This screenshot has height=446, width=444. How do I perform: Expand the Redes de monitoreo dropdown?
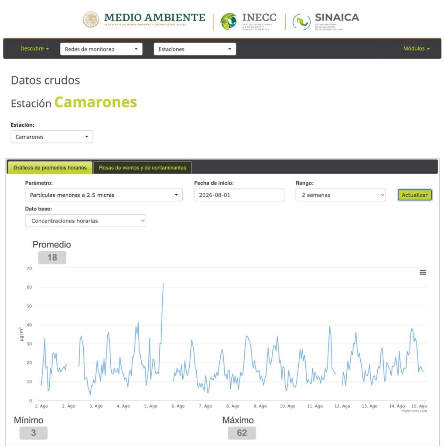[101, 49]
